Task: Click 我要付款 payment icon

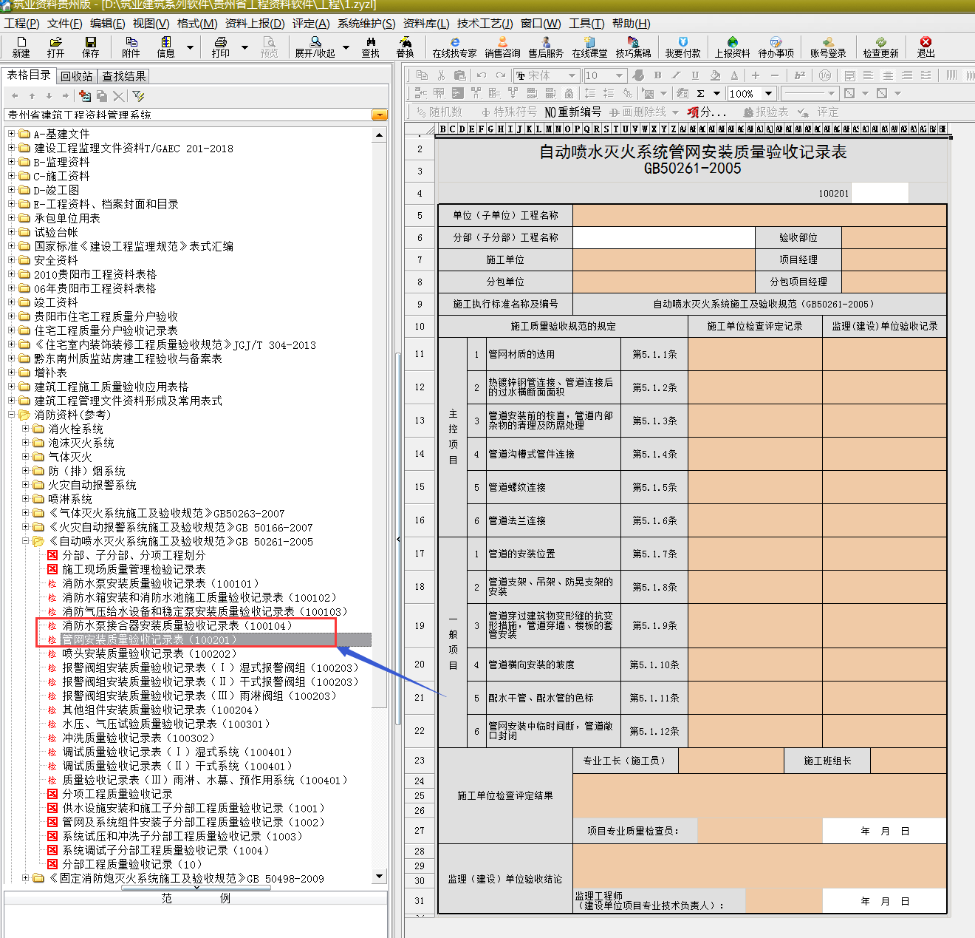Action: tap(682, 47)
